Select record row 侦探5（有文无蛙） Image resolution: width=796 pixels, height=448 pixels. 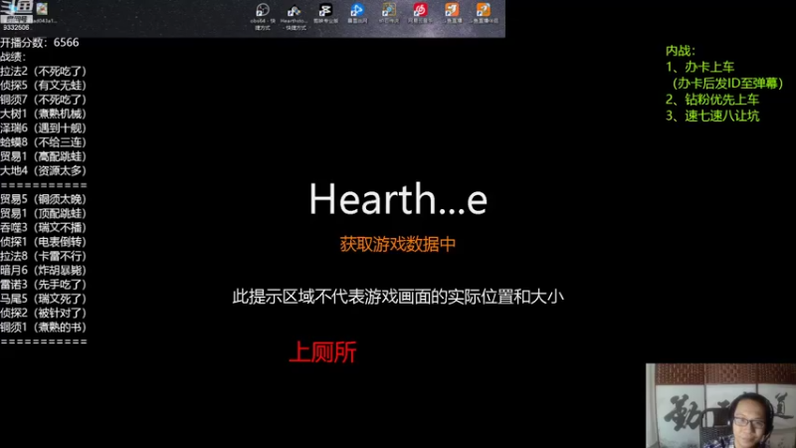click(44, 86)
